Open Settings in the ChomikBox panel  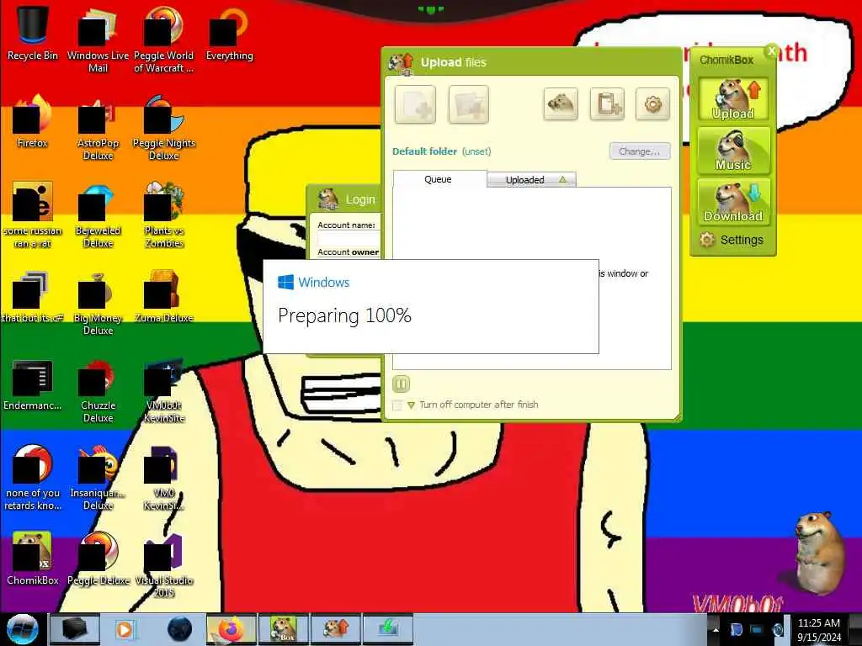coord(732,240)
